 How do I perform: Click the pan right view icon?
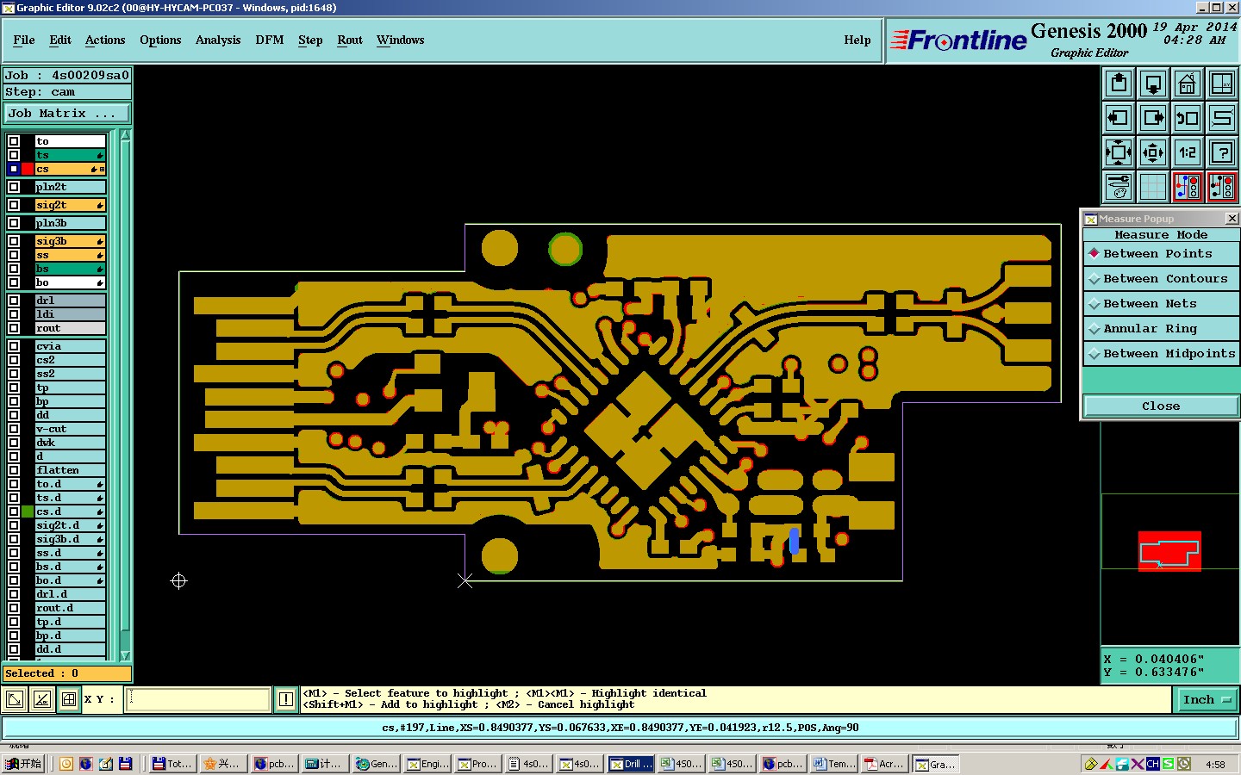(x=1153, y=118)
